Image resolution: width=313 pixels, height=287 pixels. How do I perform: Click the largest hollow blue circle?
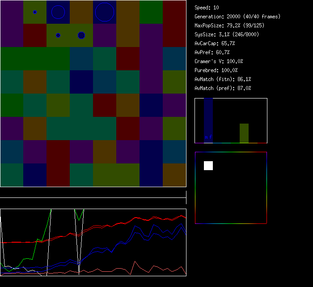(105, 12)
